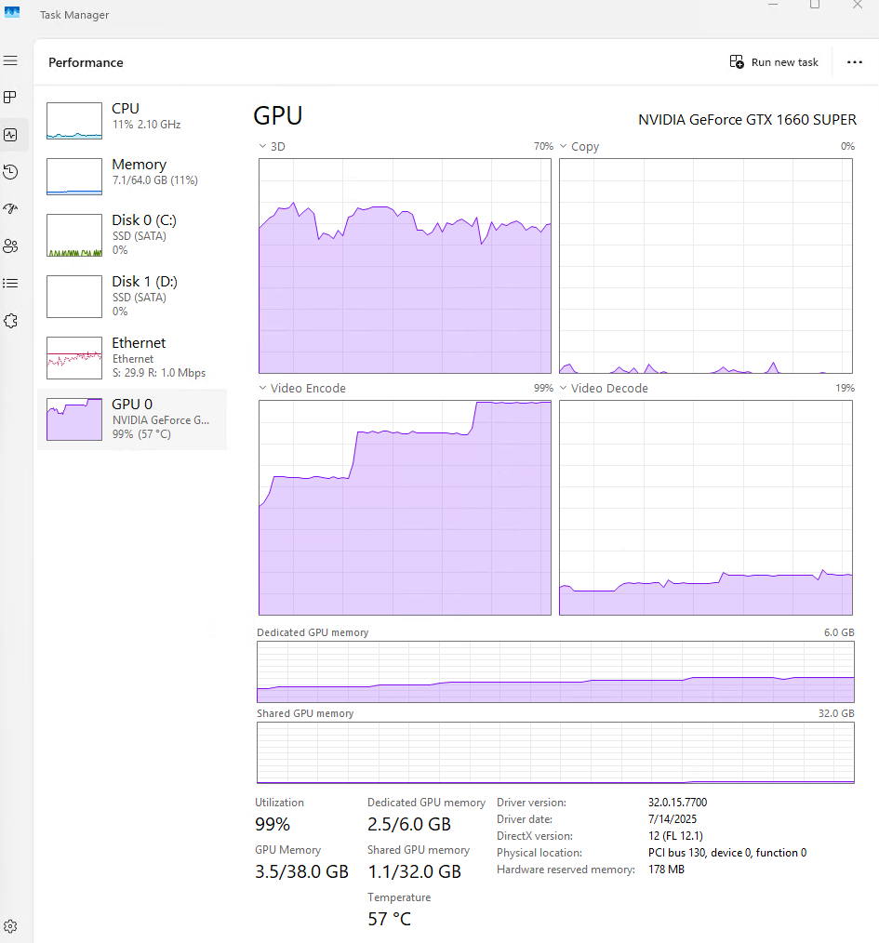Click the Ethernet mini graph thumbnail
Viewport: 879px width, 943px height.
74,358
